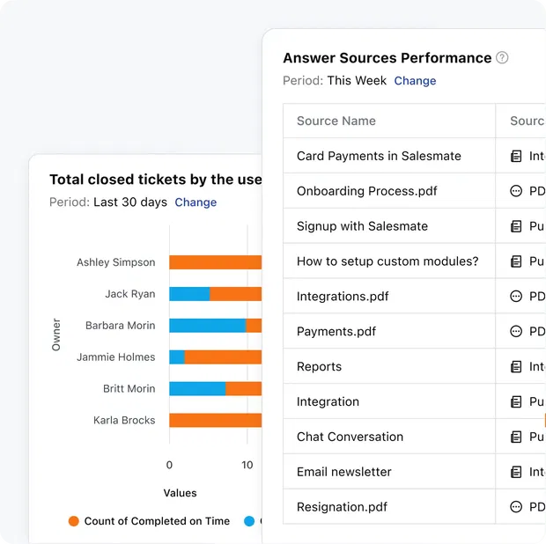Open the Integration source row
This screenshot has height=544, width=546.
[328, 401]
